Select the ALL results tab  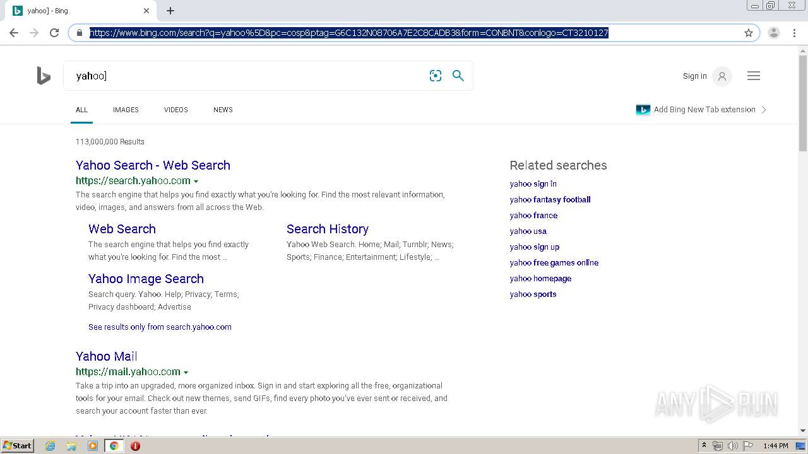pyautogui.click(x=81, y=110)
